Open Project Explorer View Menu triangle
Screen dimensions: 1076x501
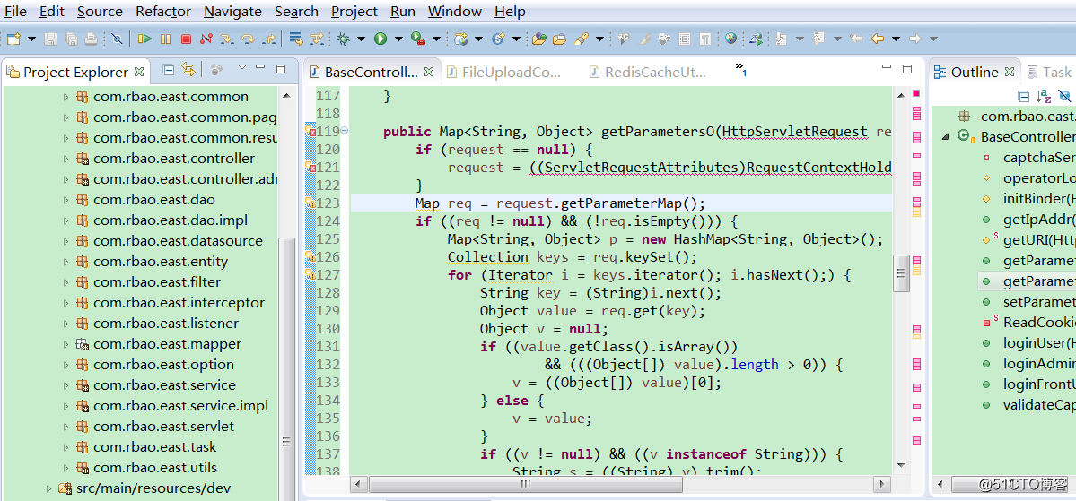[241, 68]
